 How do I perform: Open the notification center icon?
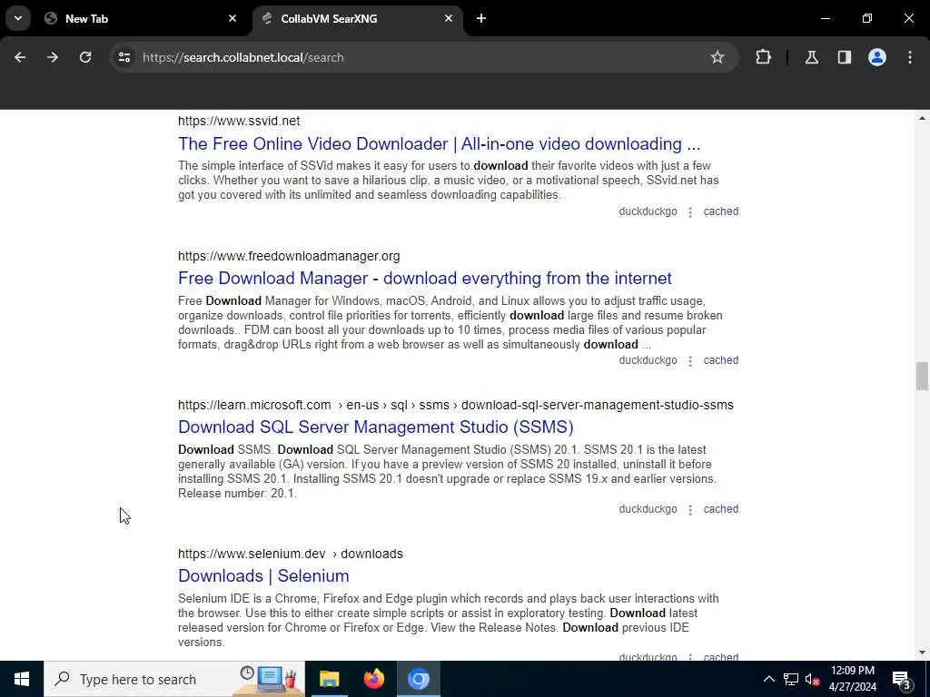tap(902, 679)
